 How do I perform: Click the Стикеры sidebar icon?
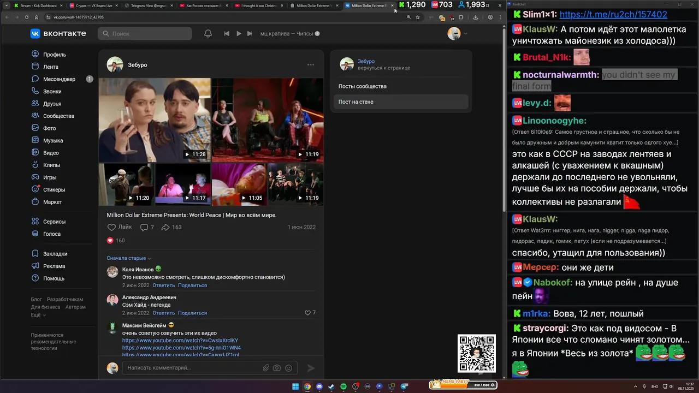[35, 189]
